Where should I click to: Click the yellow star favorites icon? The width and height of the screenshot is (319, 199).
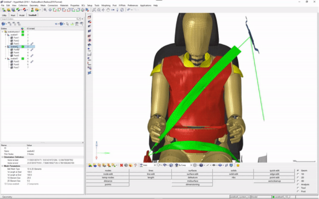238,165
